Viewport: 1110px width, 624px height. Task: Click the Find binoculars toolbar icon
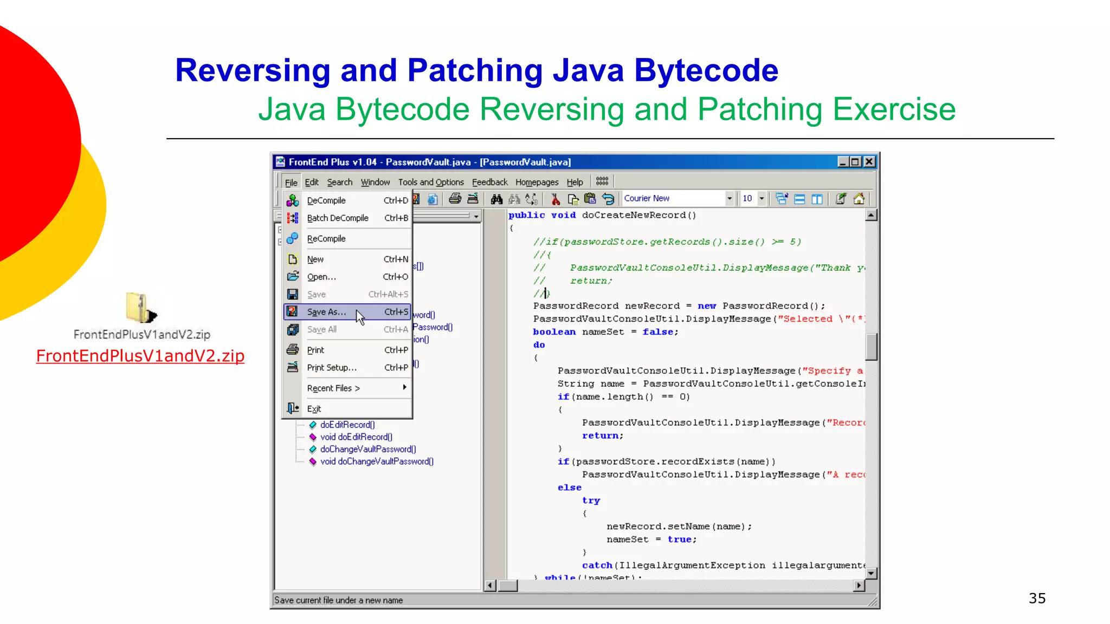(496, 199)
